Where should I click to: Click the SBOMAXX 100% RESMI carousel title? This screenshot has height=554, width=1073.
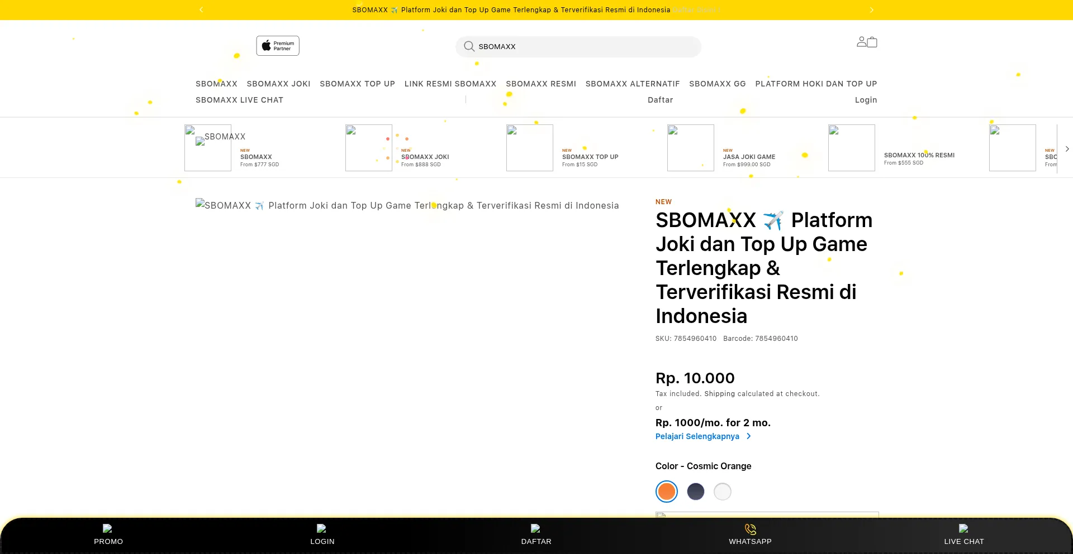click(919, 155)
